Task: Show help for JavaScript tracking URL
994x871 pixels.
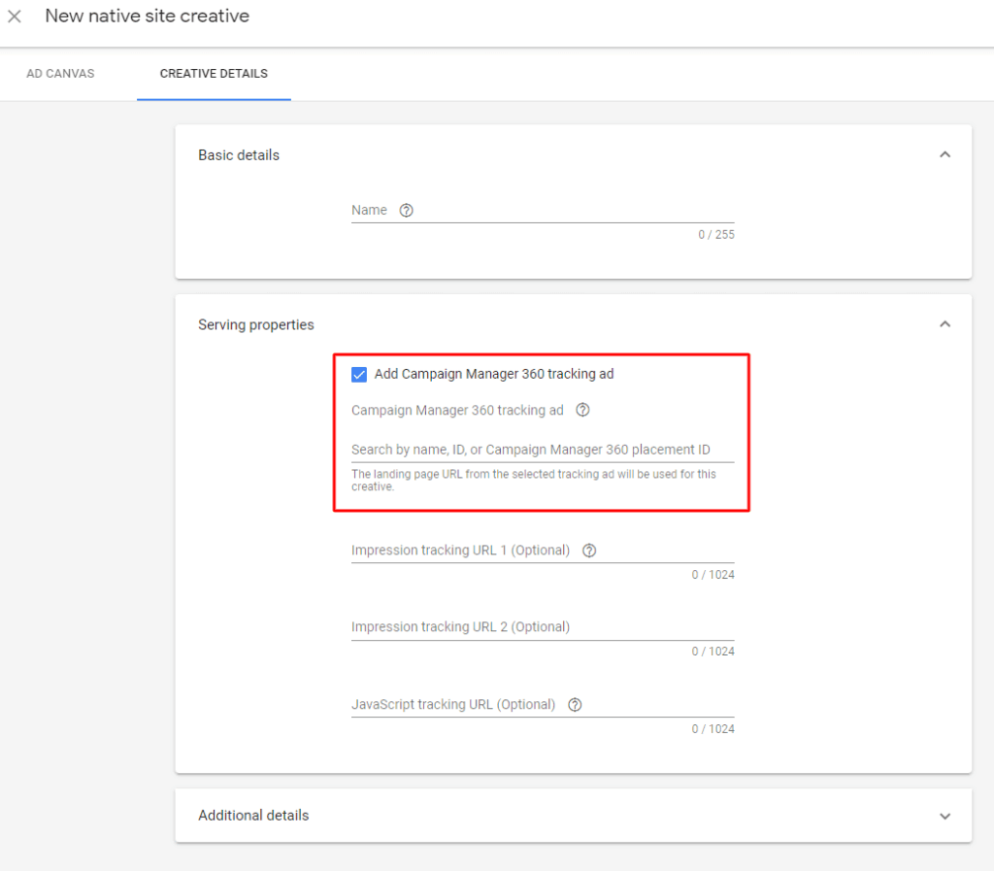Action: [575, 705]
